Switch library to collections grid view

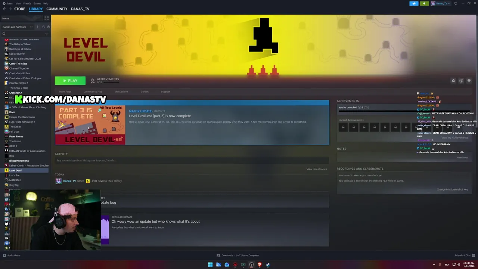pyautogui.click(x=47, y=18)
